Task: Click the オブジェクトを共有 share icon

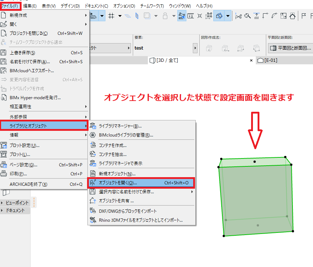Action: click(x=93, y=201)
